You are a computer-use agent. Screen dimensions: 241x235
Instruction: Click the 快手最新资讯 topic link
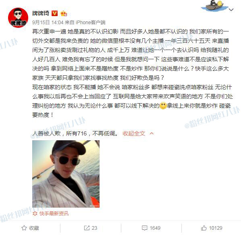(54, 214)
